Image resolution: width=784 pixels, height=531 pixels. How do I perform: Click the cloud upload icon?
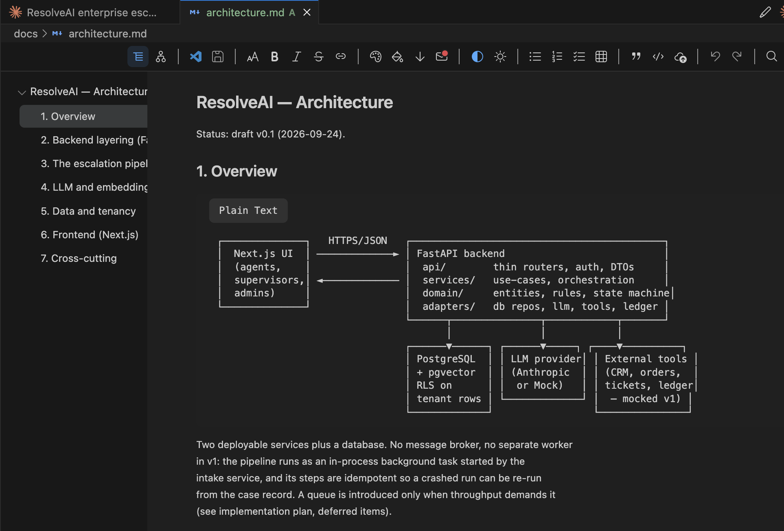click(681, 57)
